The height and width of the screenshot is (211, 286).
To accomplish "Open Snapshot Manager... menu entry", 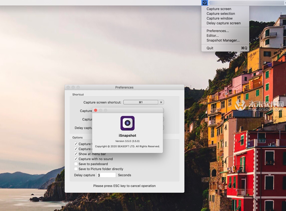I will (223, 40).
